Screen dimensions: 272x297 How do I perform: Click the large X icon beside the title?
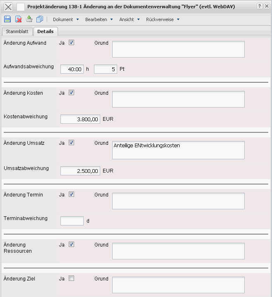[x=8, y=7]
